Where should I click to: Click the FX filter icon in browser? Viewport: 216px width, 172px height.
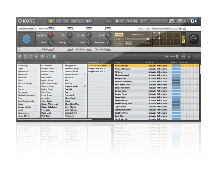(x=48, y=56)
